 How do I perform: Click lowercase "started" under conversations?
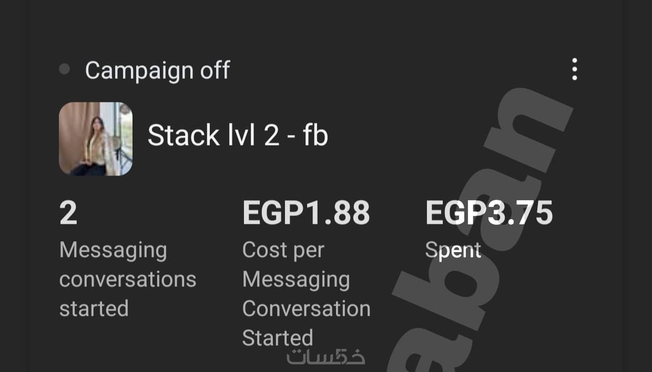(94, 309)
